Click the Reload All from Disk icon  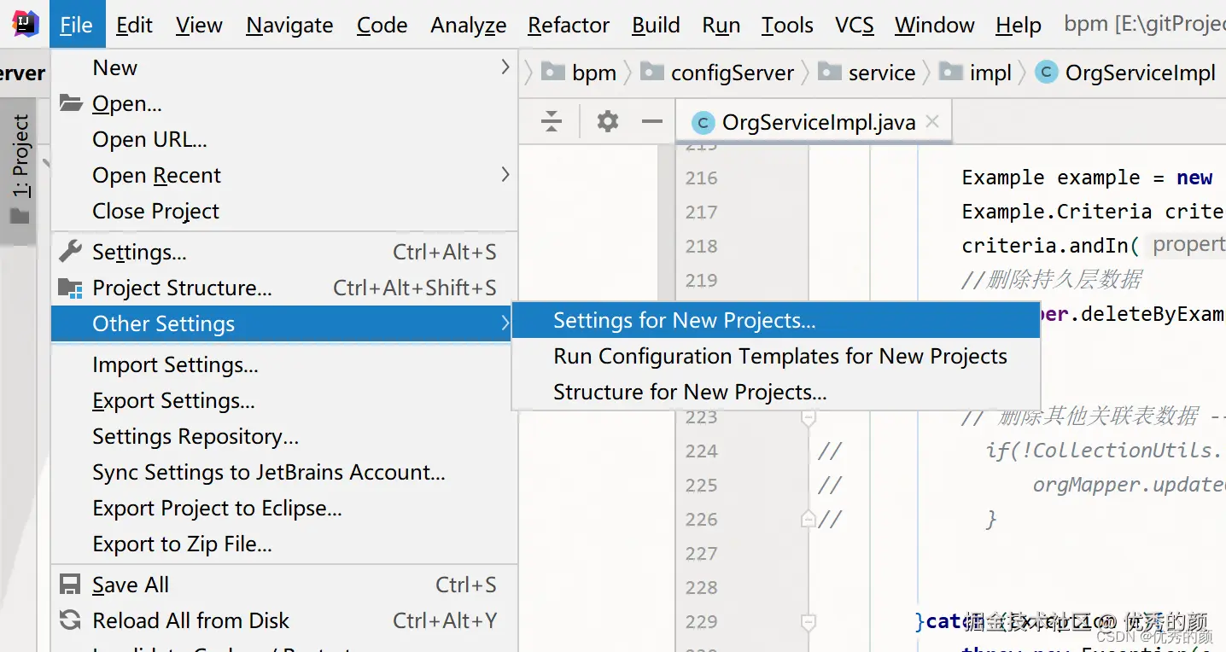coord(70,620)
